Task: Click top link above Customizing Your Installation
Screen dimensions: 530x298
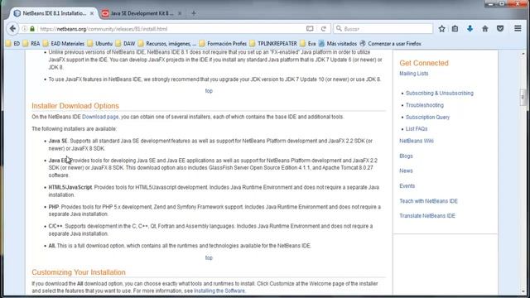Action: pos(209,257)
